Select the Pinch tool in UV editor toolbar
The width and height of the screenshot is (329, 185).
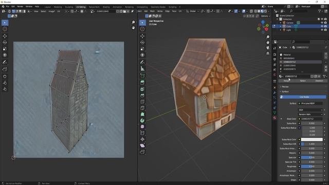click(x=5, y=89)
